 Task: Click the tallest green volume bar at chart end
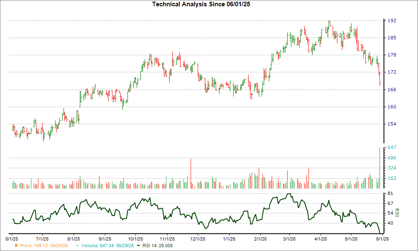click(380, 168)
